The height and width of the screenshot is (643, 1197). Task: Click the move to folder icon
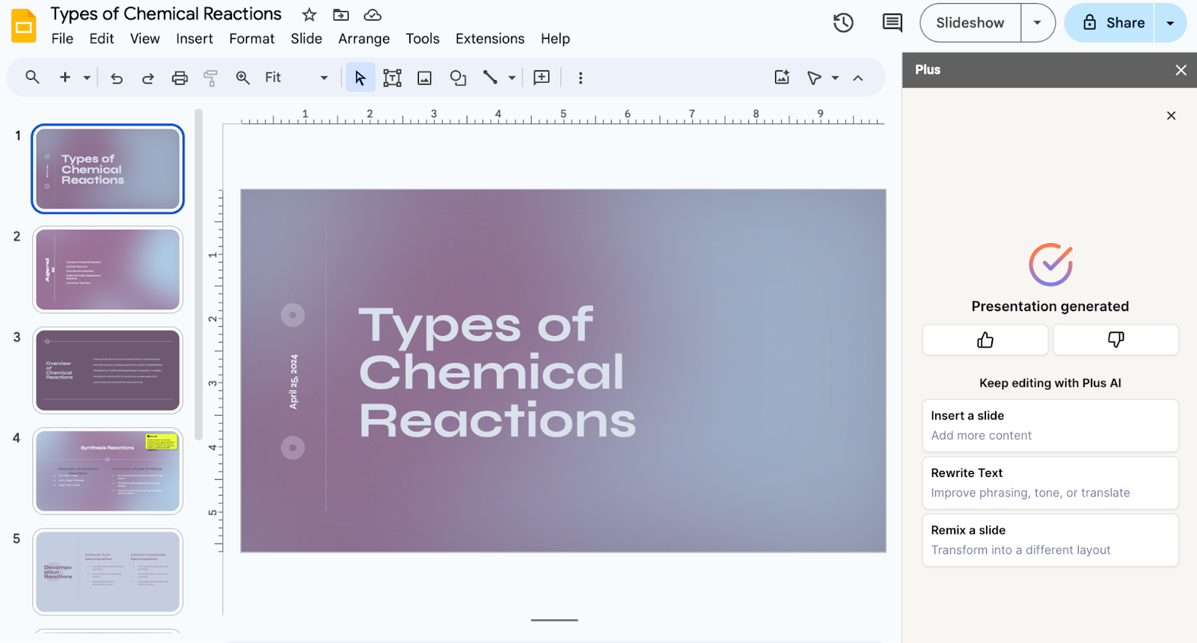(x=341, y=15)
